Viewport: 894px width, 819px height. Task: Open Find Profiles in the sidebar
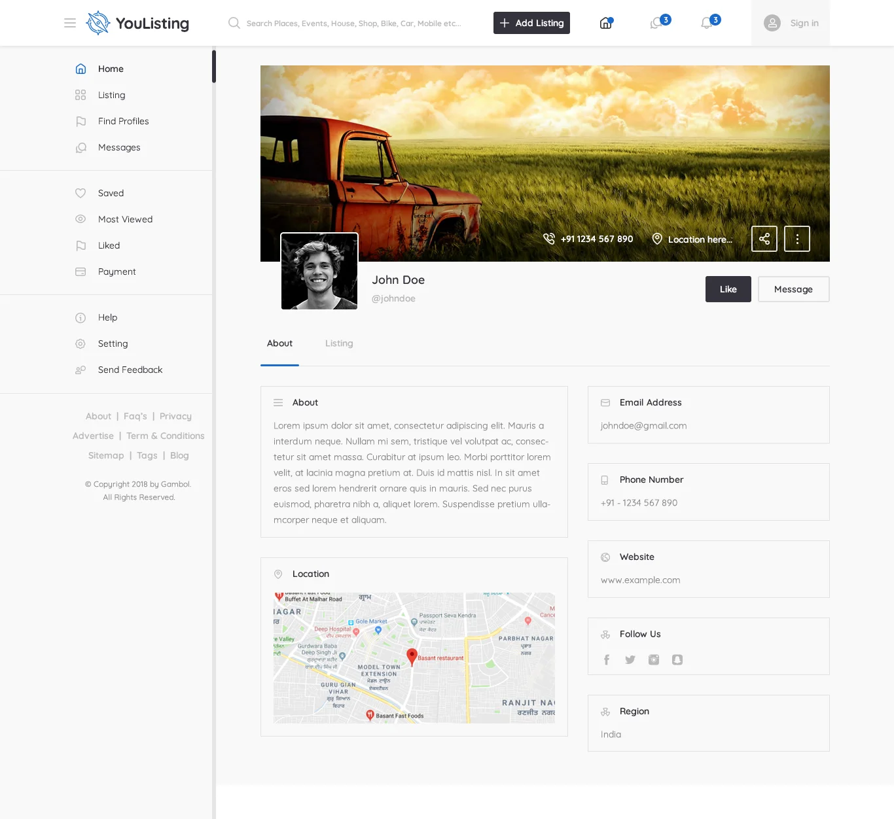(123, 121)
